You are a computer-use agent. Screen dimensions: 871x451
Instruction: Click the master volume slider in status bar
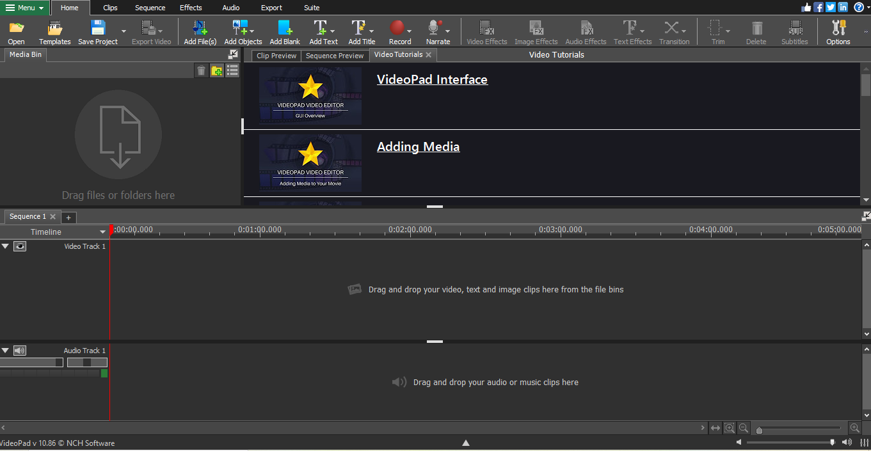[791, 442]
